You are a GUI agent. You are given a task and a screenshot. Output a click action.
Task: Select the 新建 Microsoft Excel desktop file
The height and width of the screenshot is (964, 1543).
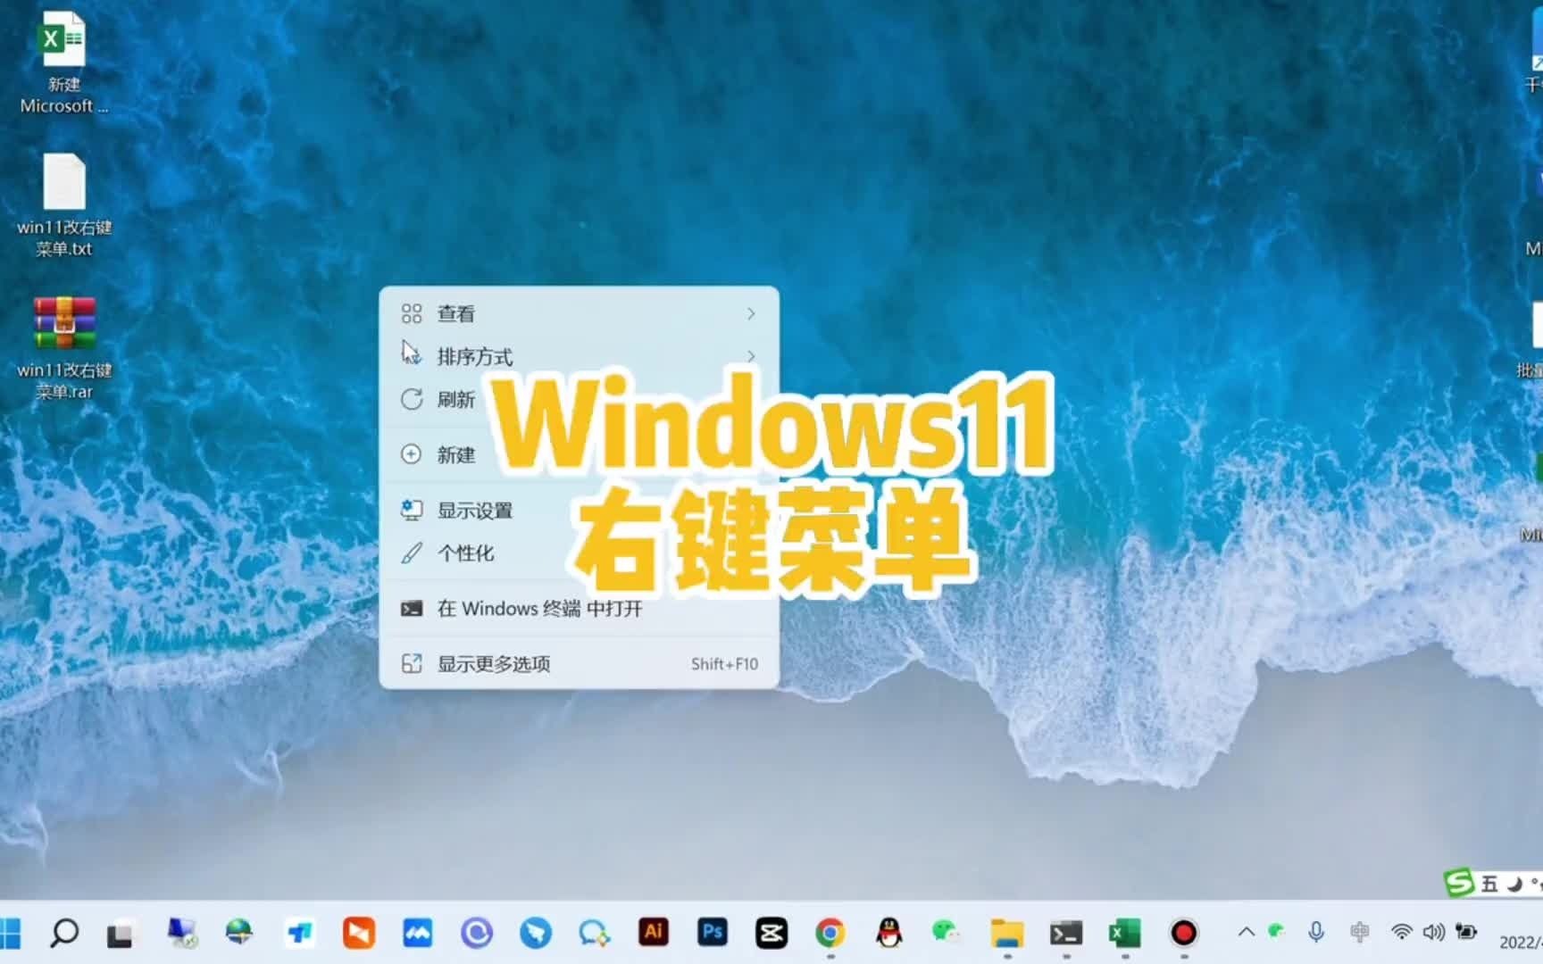(63, 62)
